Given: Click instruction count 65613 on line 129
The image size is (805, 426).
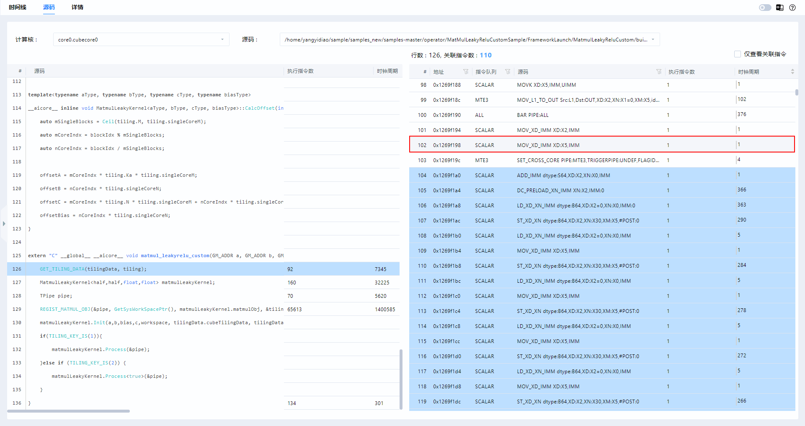Looking at the screenshot, I should point(294,309).
